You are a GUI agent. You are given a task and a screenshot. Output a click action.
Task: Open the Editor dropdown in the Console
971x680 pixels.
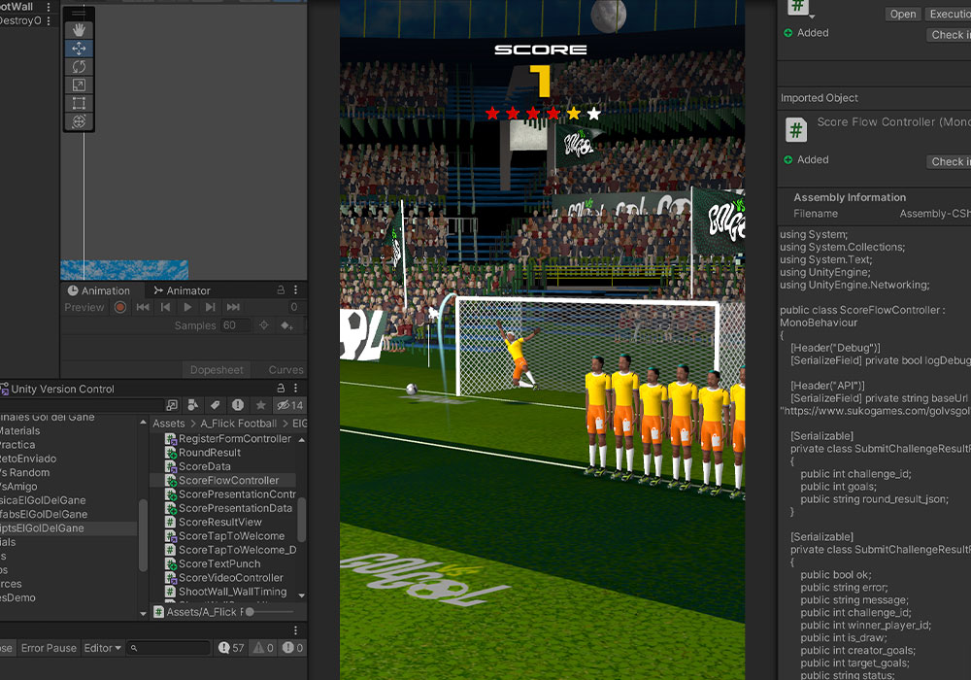[x=102, y=648]
